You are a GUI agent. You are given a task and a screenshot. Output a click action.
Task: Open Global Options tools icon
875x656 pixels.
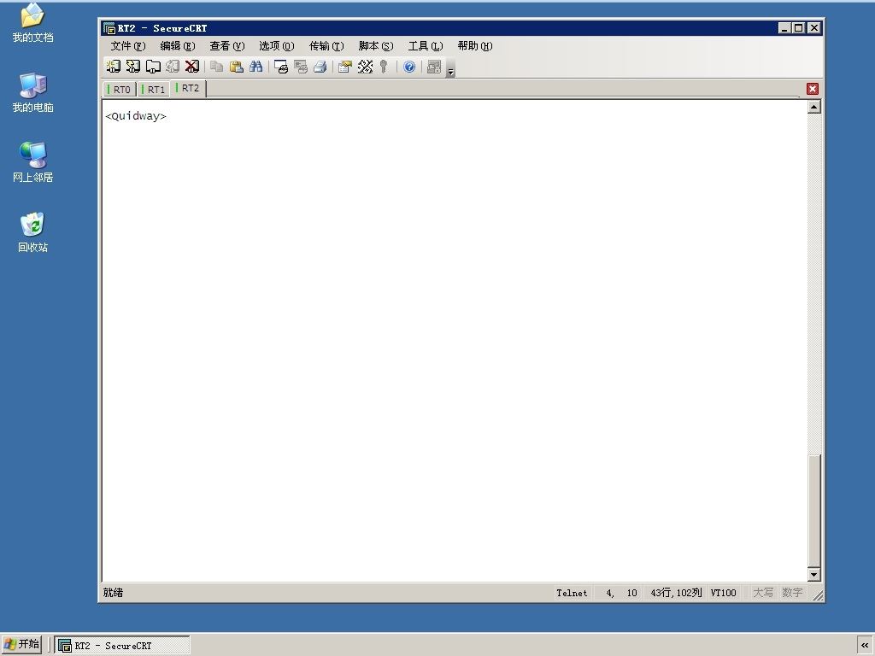365,67
